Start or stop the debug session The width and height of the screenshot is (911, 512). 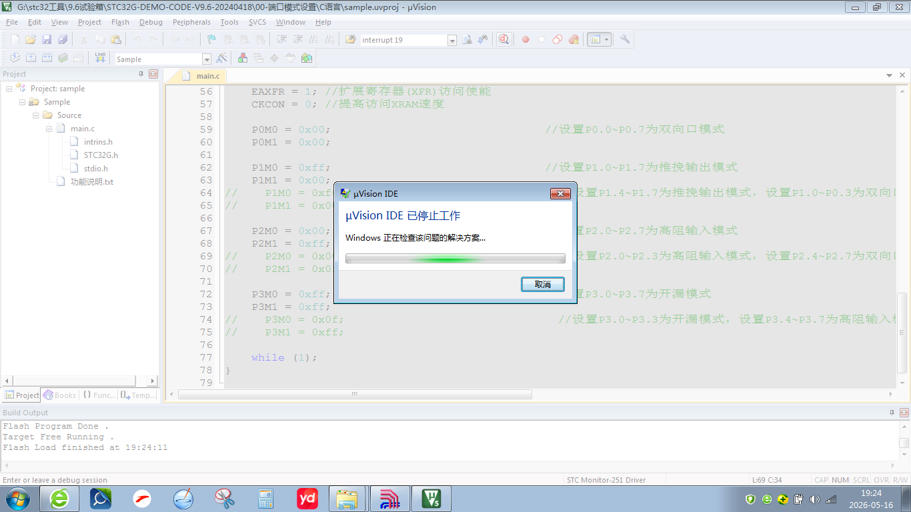[504, 39]
